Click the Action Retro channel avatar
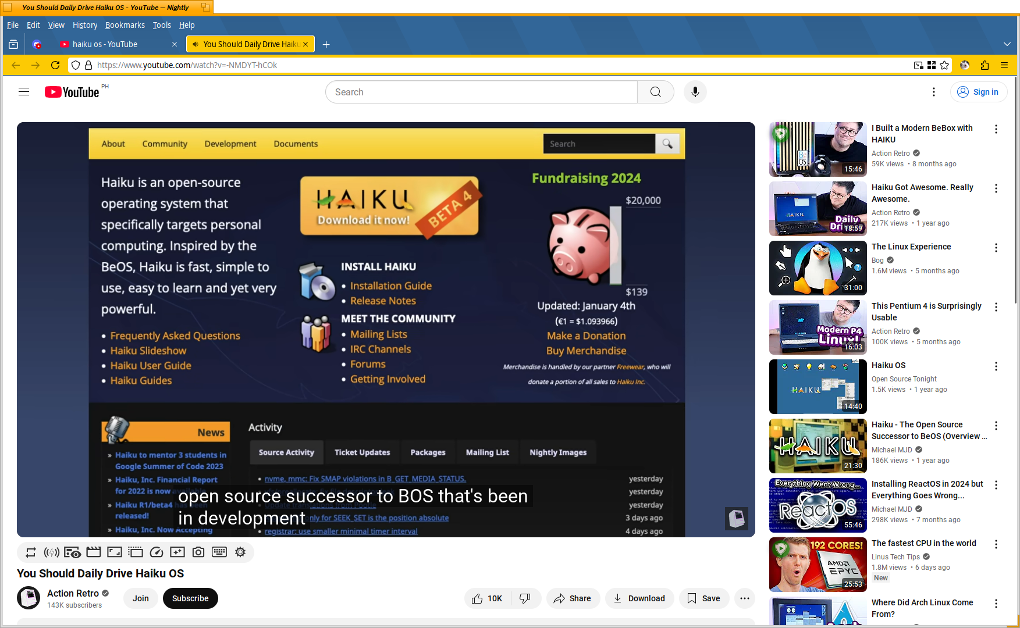The height and width of the screenshot is (628, 1020). click(29, 598)
